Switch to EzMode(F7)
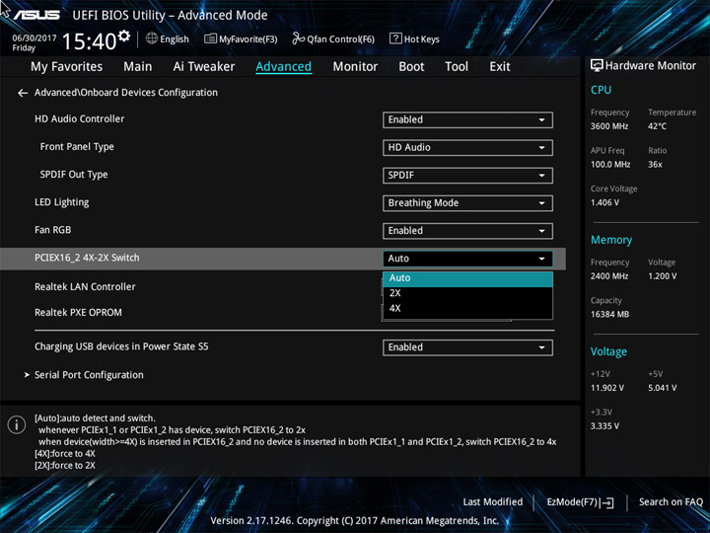 580,501
